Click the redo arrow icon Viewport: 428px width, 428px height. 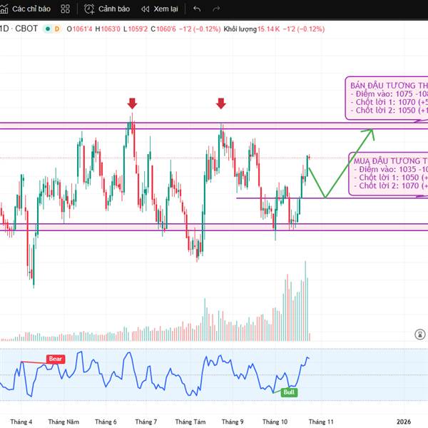(216, 9)
